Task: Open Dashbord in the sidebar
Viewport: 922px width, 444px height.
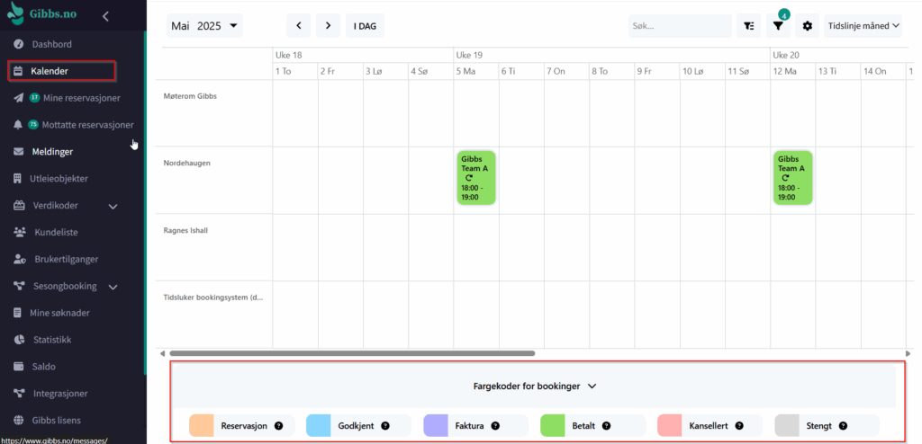Action: (51, 44)
